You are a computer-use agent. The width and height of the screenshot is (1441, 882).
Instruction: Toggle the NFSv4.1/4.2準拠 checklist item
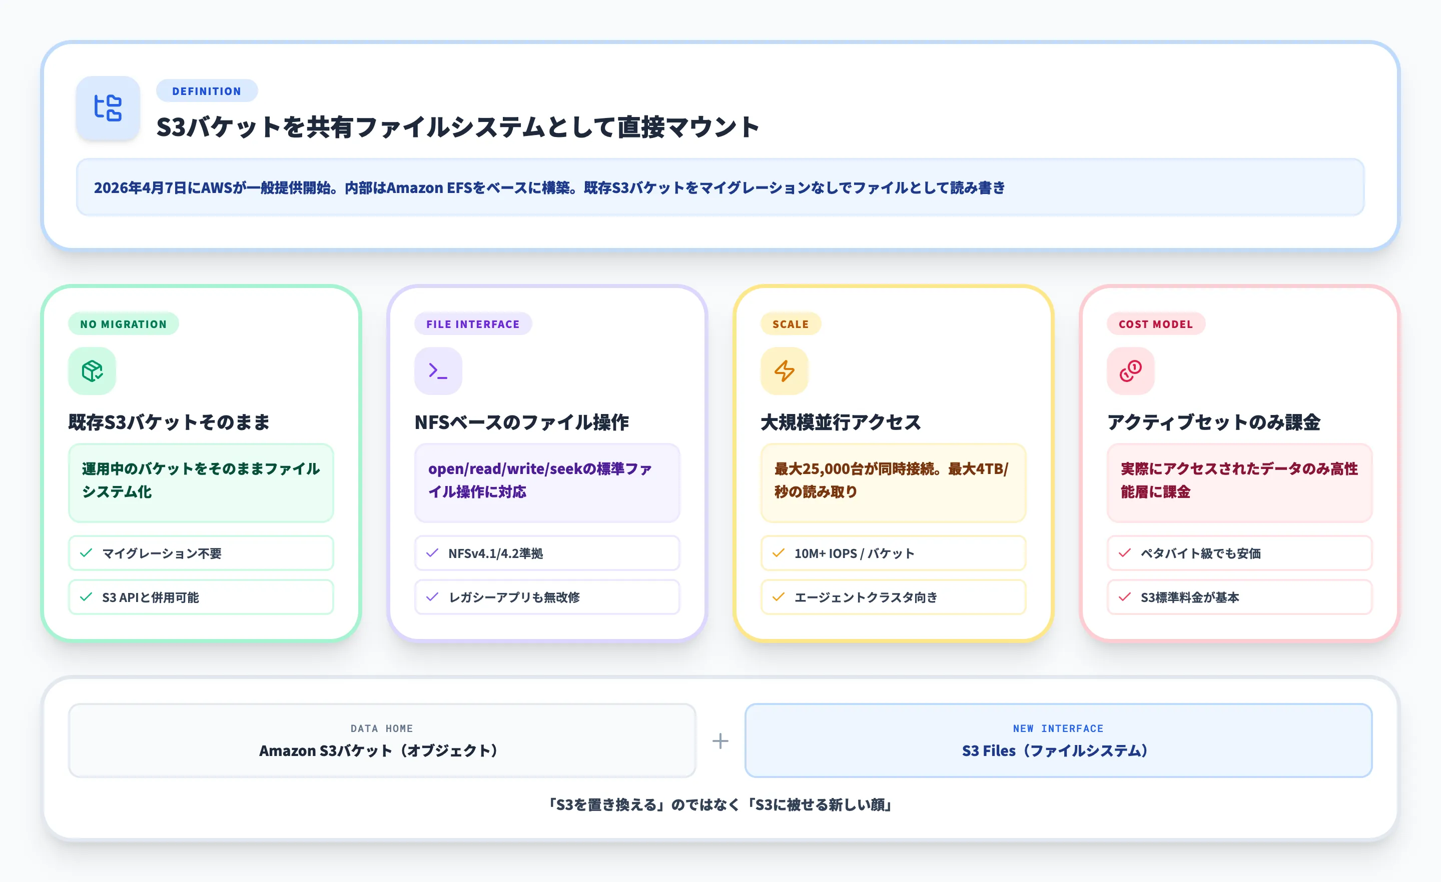546,553
